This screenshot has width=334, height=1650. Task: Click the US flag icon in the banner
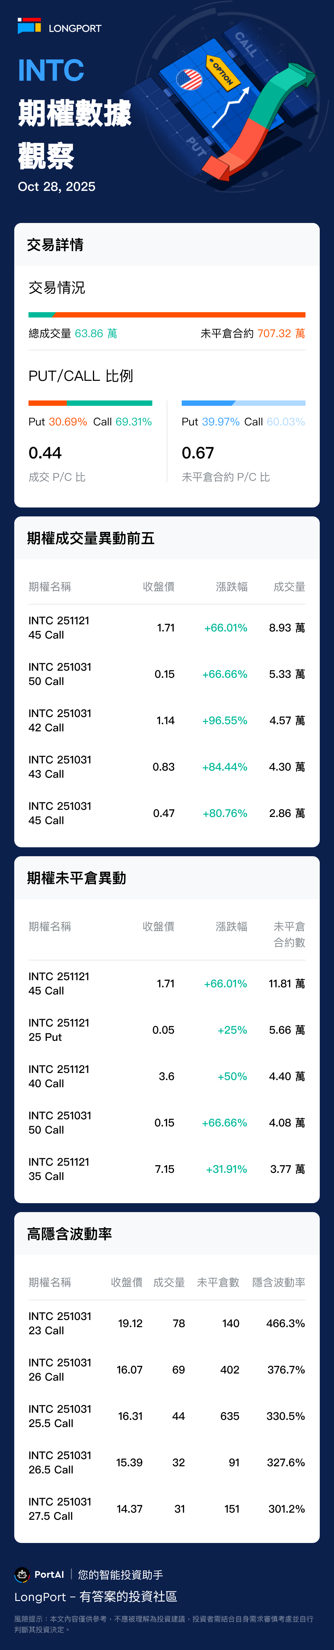pos(189,80)
